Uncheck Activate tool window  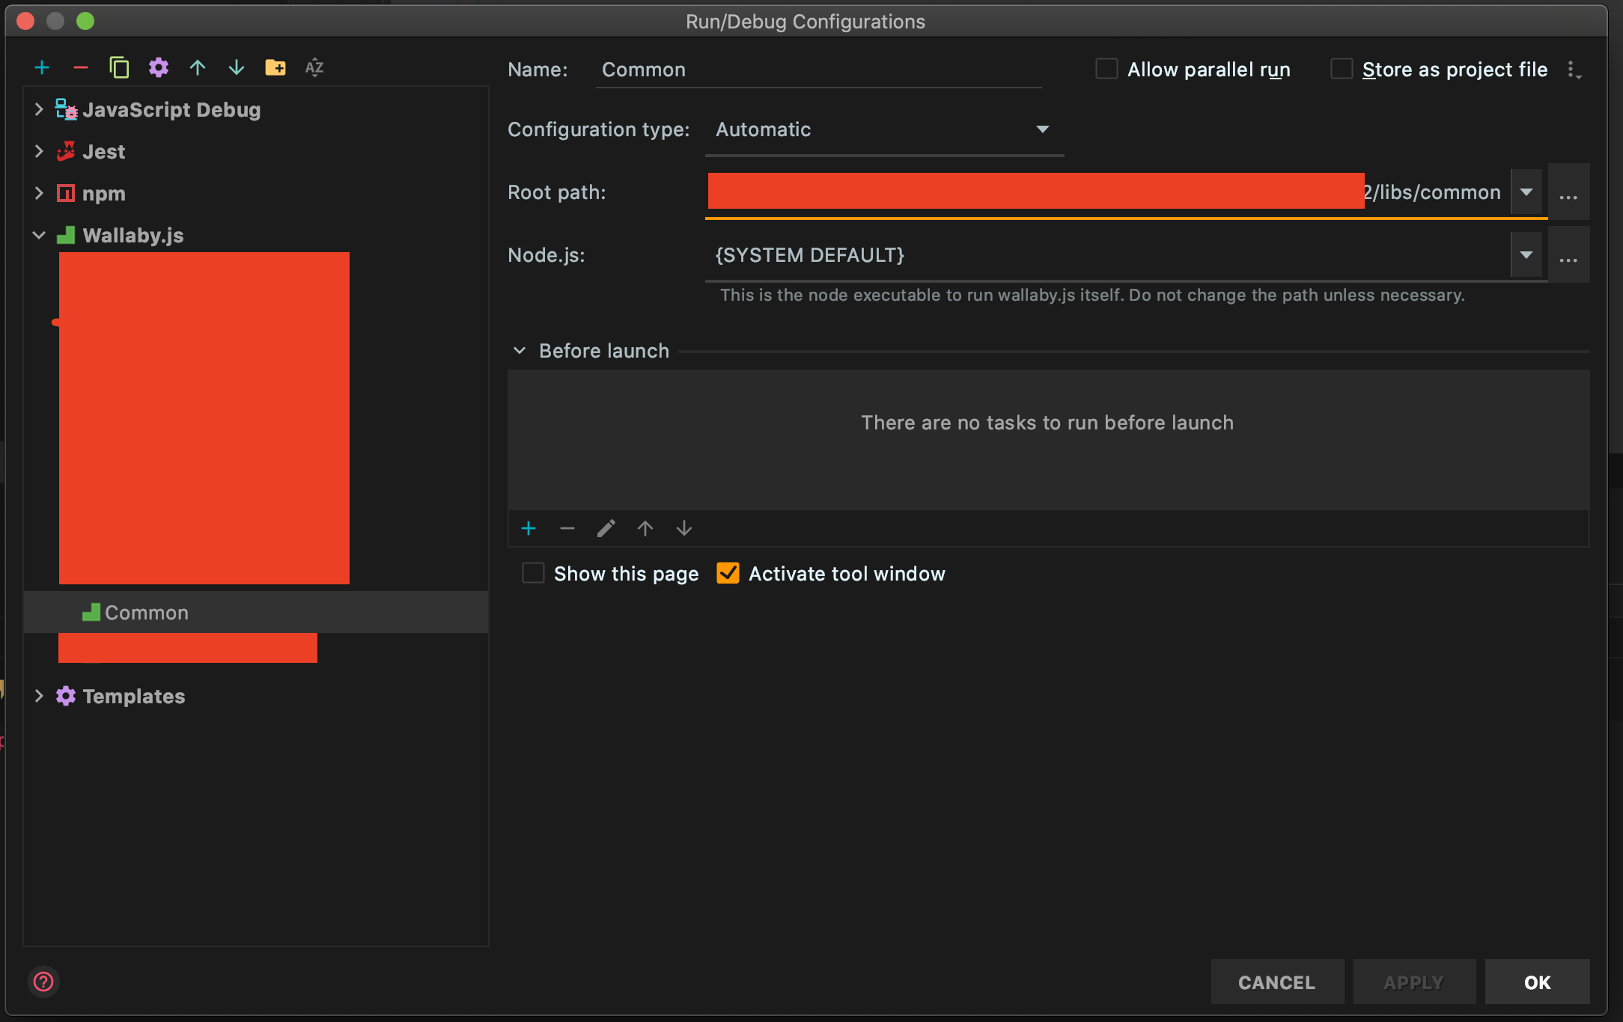728,573
